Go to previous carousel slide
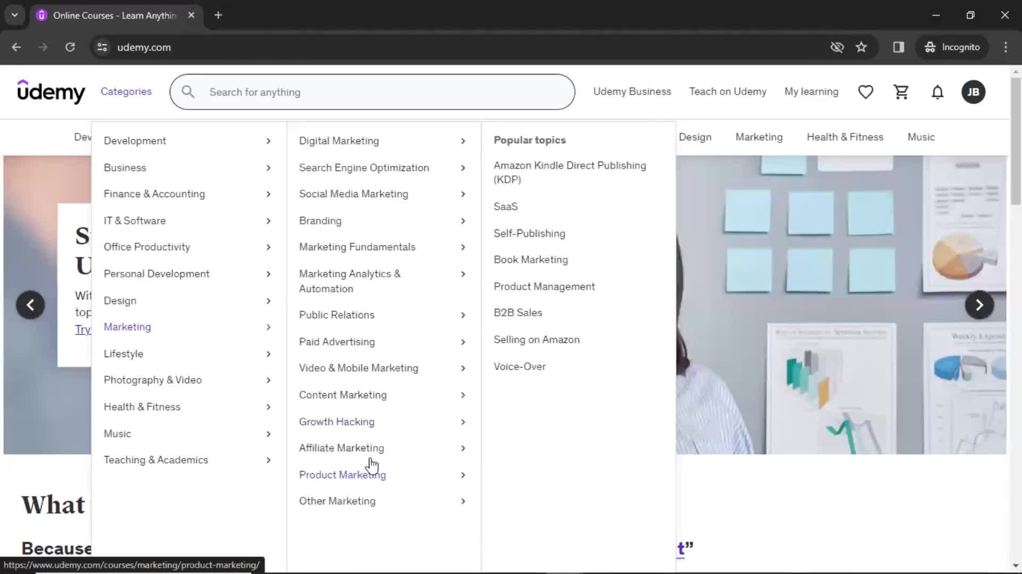Image resolution: width=1022 pixels, height=574 pixels. tap(30, 305)
